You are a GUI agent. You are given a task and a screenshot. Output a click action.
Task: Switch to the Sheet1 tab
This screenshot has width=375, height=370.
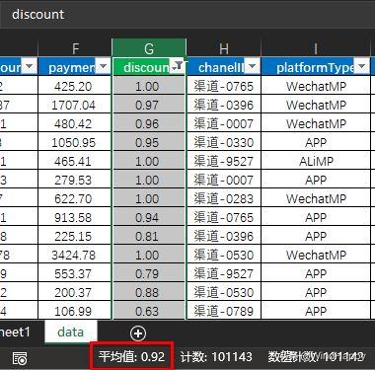click(15, 332)
